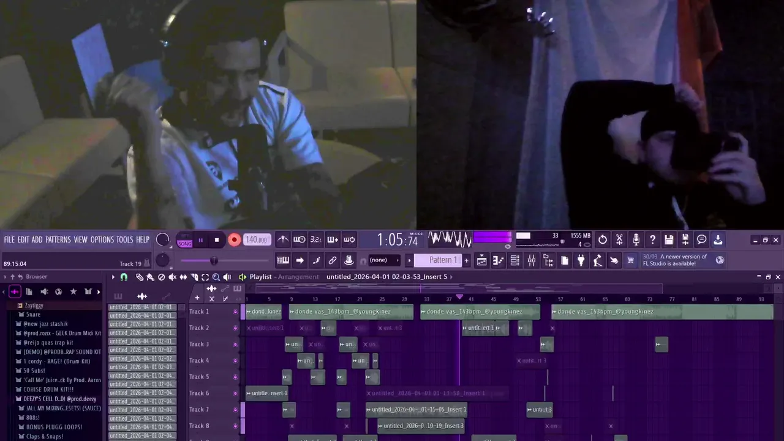Toggle typing keyboard to piano

click(x=283, y=260)
